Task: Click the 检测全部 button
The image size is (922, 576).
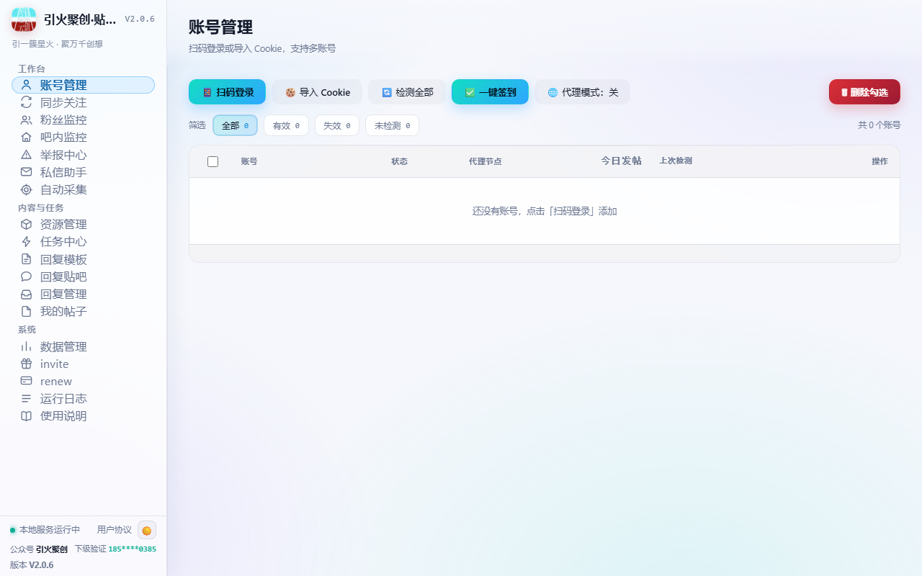Action: 407,92
